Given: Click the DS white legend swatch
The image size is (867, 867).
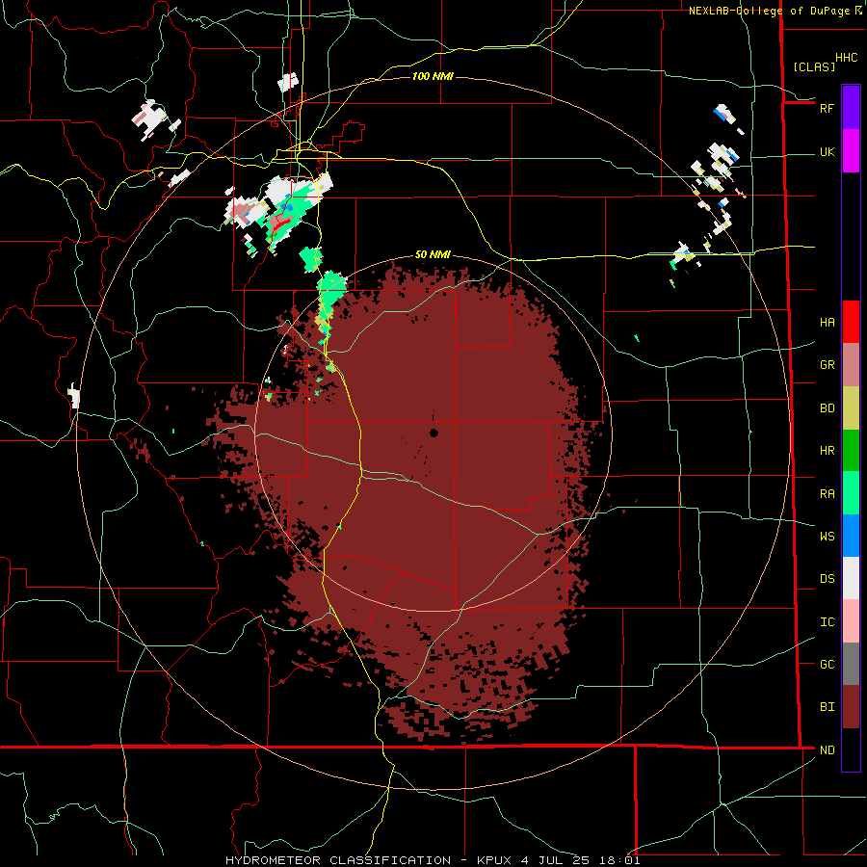Looking at the screenshot, I should 851,578.
